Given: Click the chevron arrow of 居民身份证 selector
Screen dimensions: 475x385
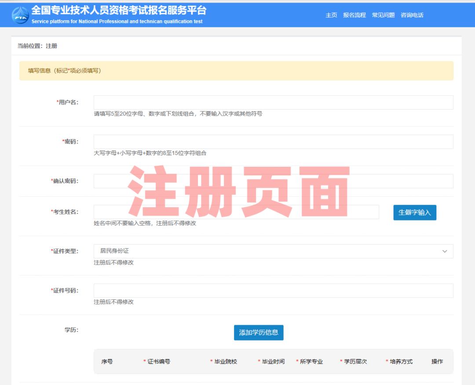Looking at the screenshot, I should [445, 251].
